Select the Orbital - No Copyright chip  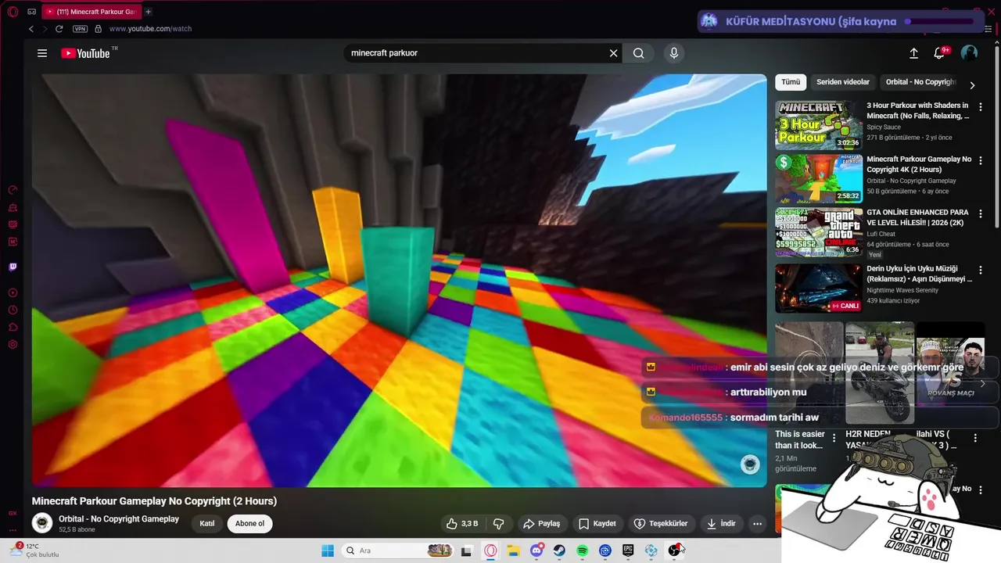920,82
